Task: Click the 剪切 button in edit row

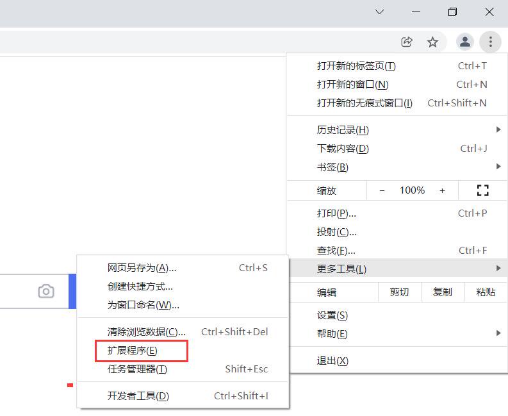Action: point(399,292)
